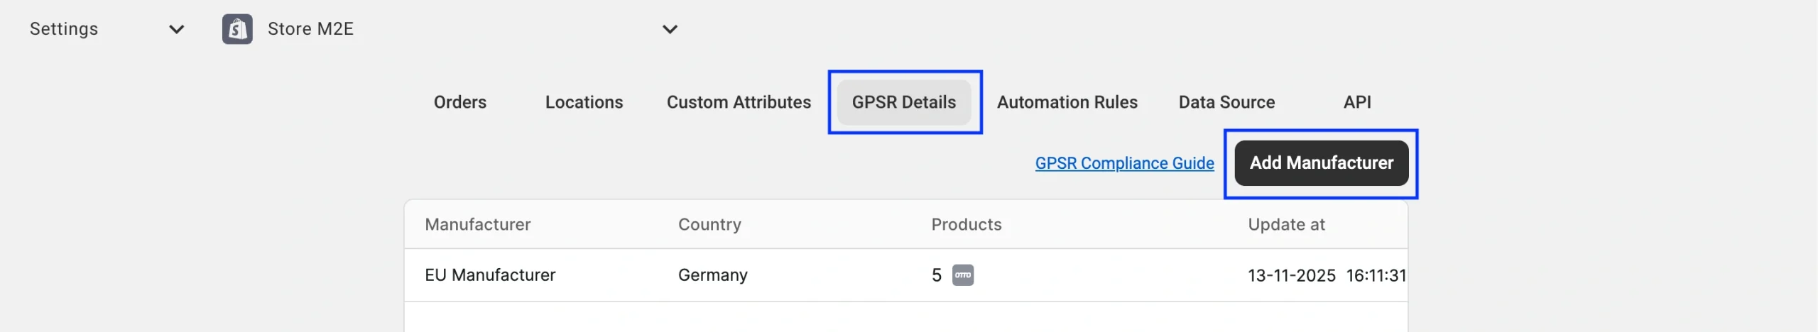Go to the API tab
The image size is (1818, 332).
click(1356, 102)
